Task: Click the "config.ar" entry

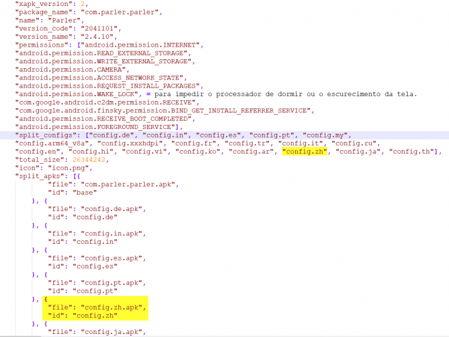Action: [x=251, y=152]
